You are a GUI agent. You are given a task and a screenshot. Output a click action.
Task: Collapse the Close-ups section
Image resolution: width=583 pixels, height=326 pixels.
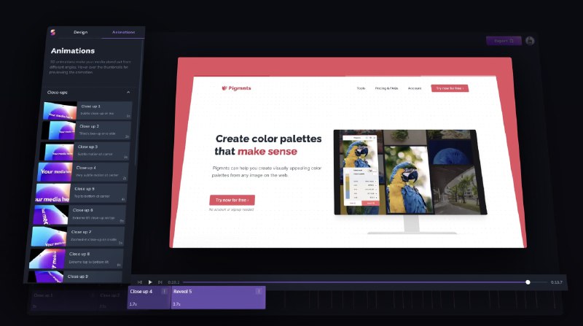[x=128, y=93]
